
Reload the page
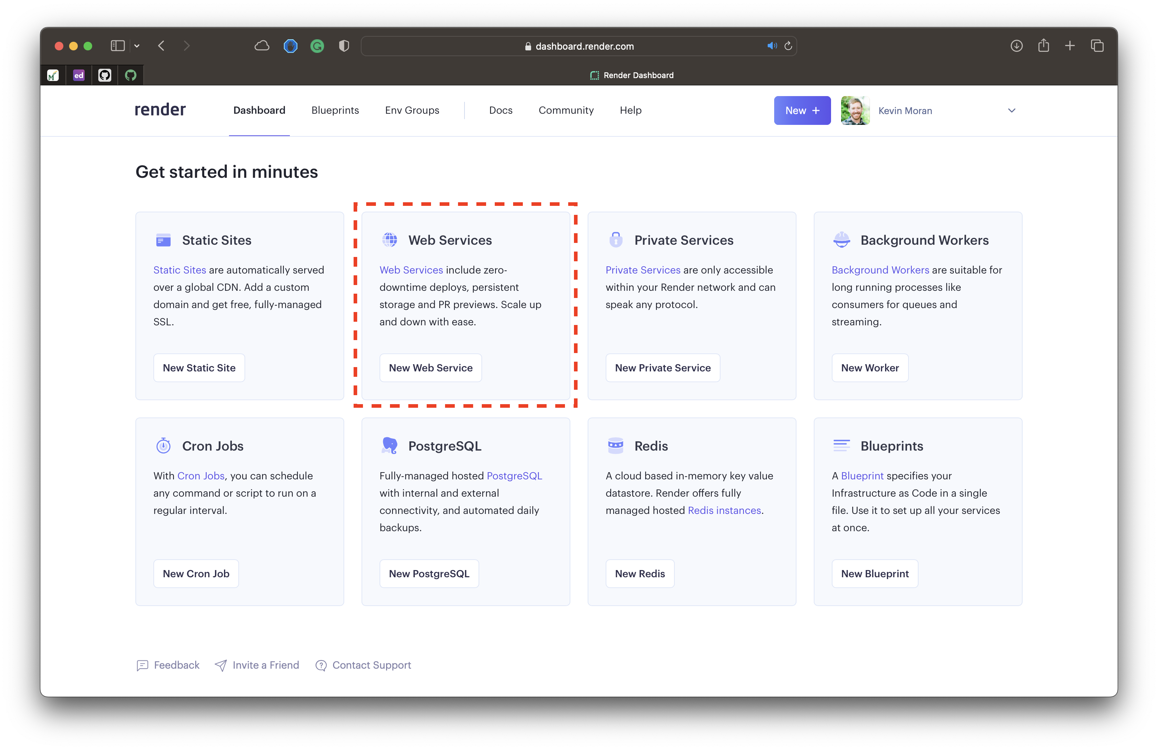pos(789,46)
